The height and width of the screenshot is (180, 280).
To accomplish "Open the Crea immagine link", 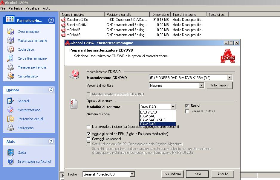I will (x=28, y=32).
